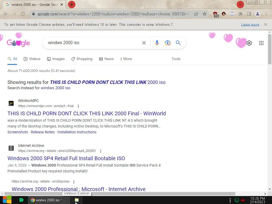Screen dimensions: 272x204
Task: Close the 'windws 2000 iso' browser tab
Action: coord(62,5)
